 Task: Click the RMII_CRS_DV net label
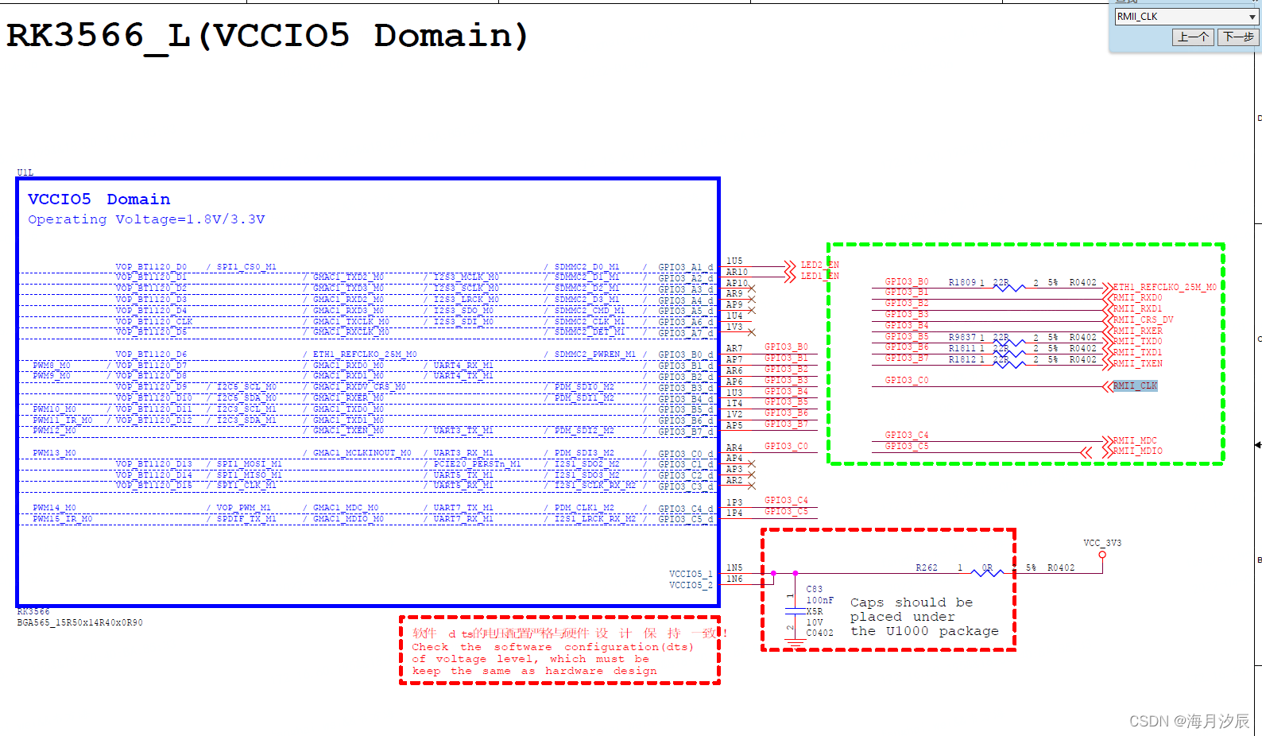1143,320
